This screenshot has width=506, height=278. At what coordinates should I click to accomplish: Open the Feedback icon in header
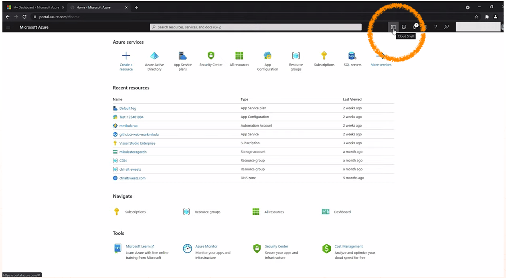446,27
